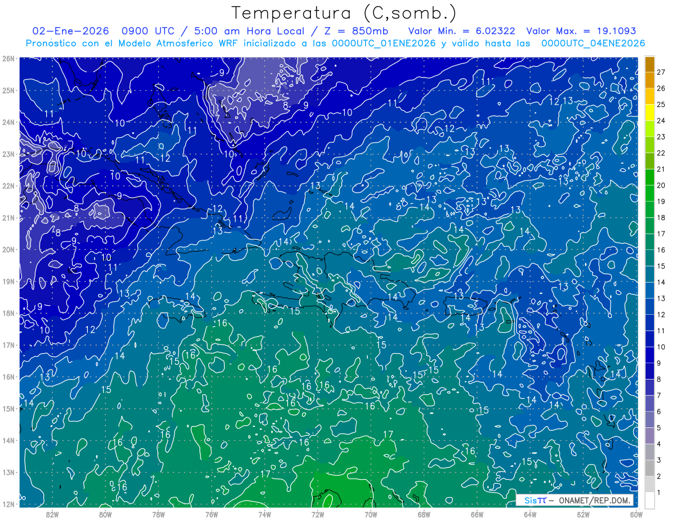Click color scale label "19"
The height and width of the screenshot is (522, 676).
point(661,202)
